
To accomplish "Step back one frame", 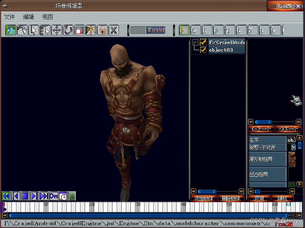I will click(16, 196).
